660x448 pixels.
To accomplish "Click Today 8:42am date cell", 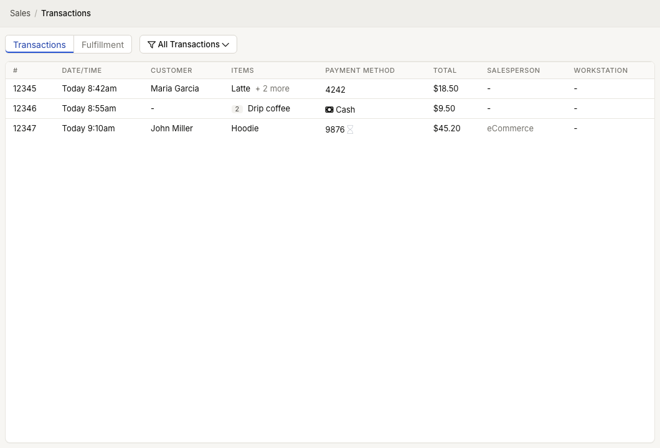I will pos(89,89).
